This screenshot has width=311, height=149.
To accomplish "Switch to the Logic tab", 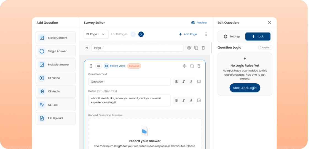I will click(258, 36).
